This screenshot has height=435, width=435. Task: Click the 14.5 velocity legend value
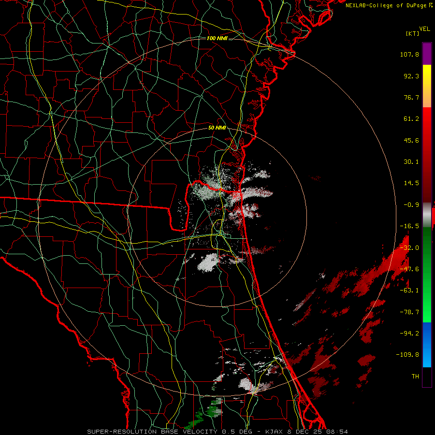click(x=411, y=183)
